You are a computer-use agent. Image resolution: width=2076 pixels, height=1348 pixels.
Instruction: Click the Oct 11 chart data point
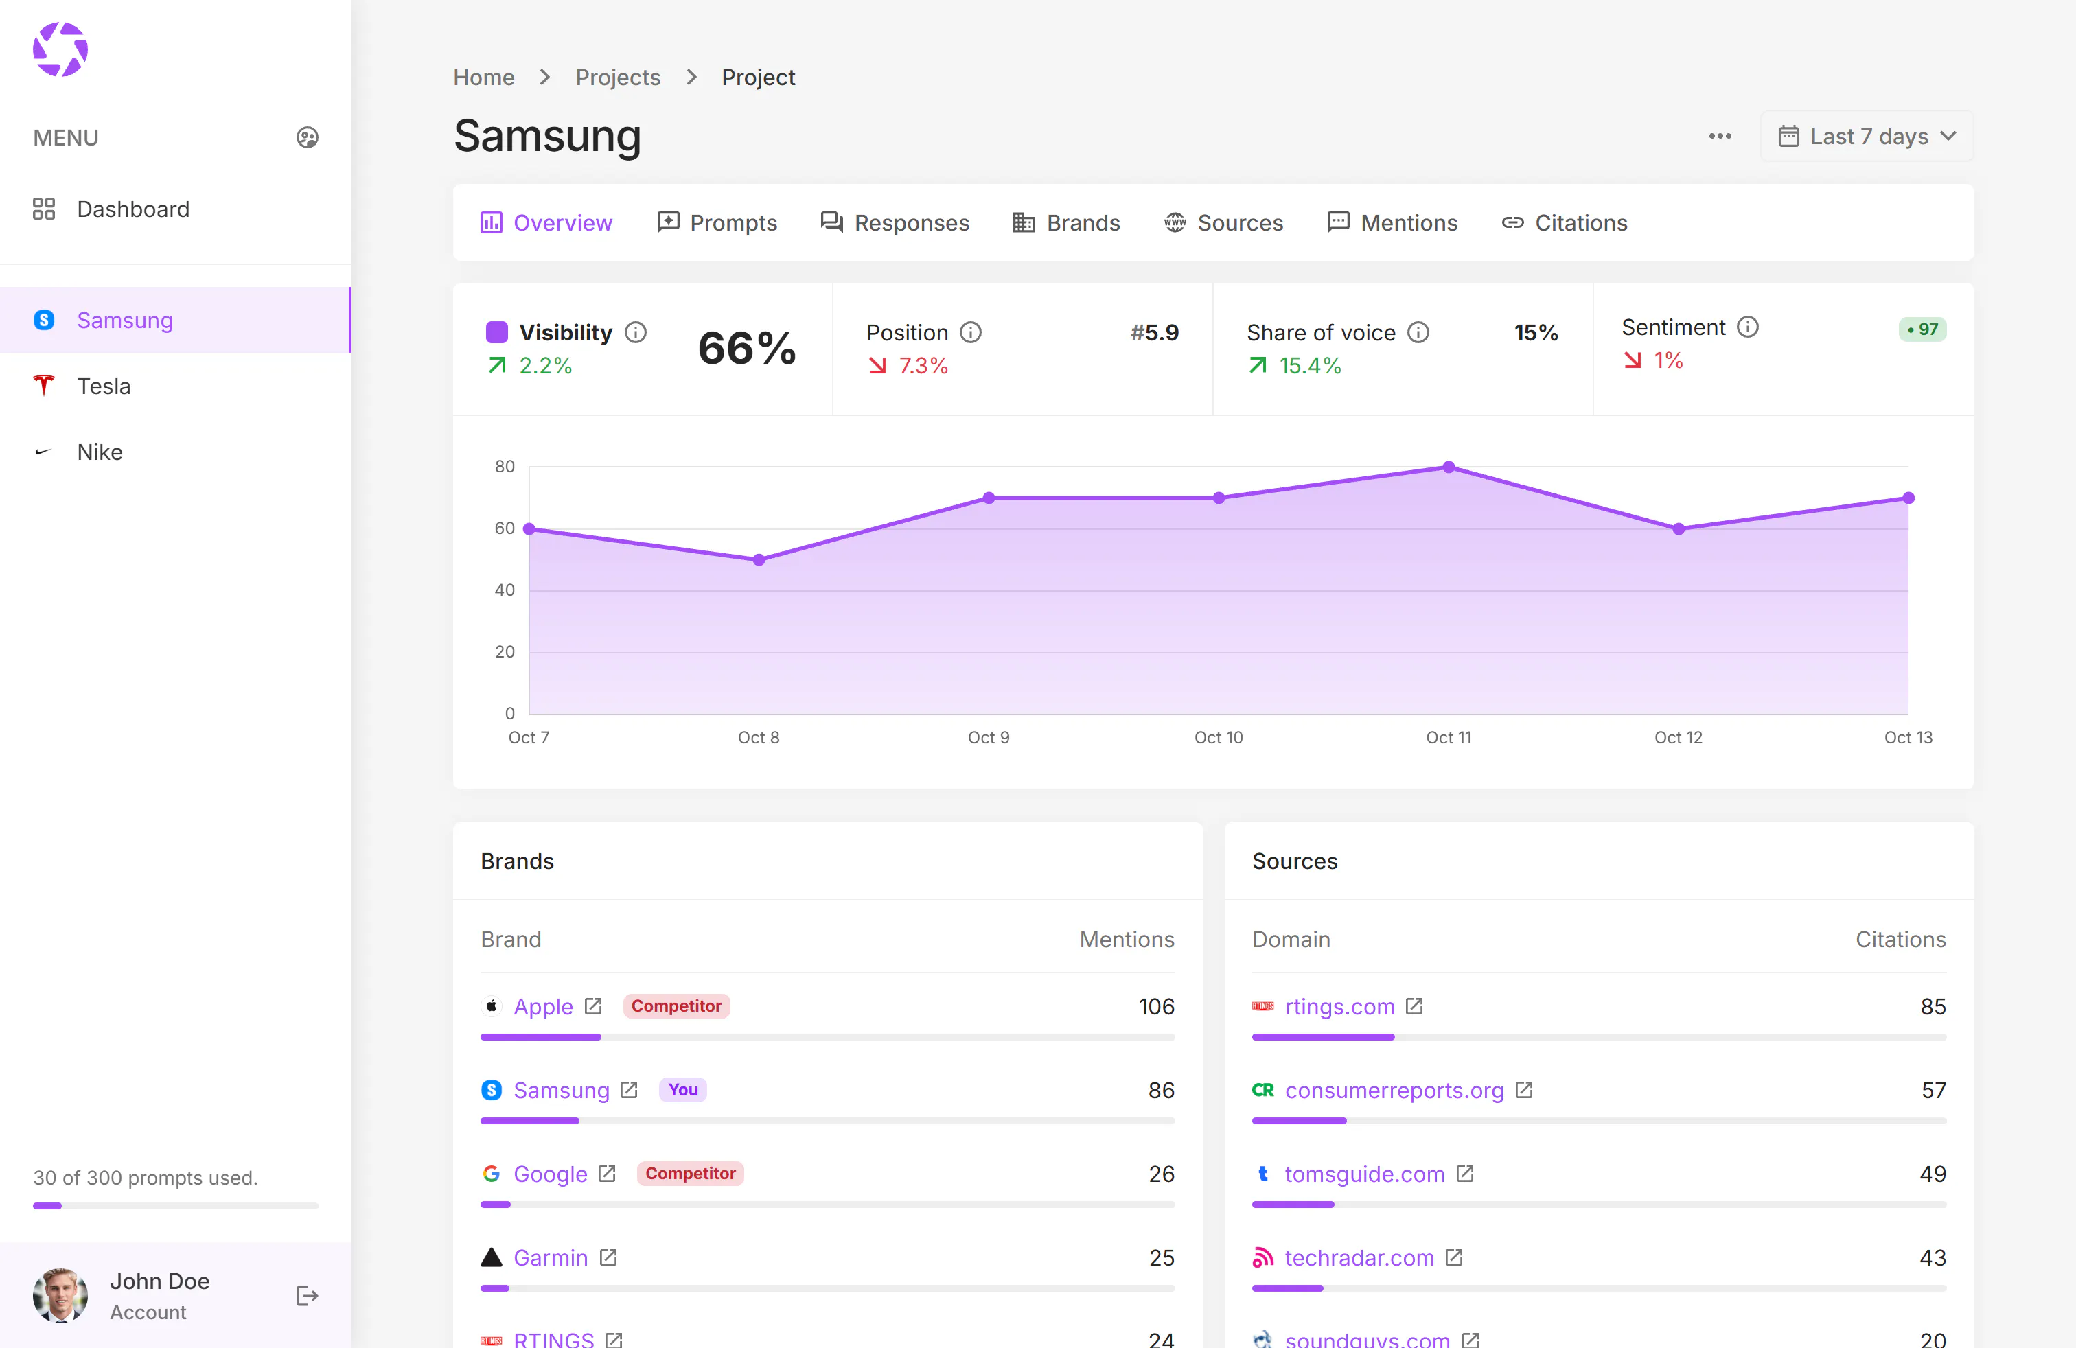point(1448,467)
